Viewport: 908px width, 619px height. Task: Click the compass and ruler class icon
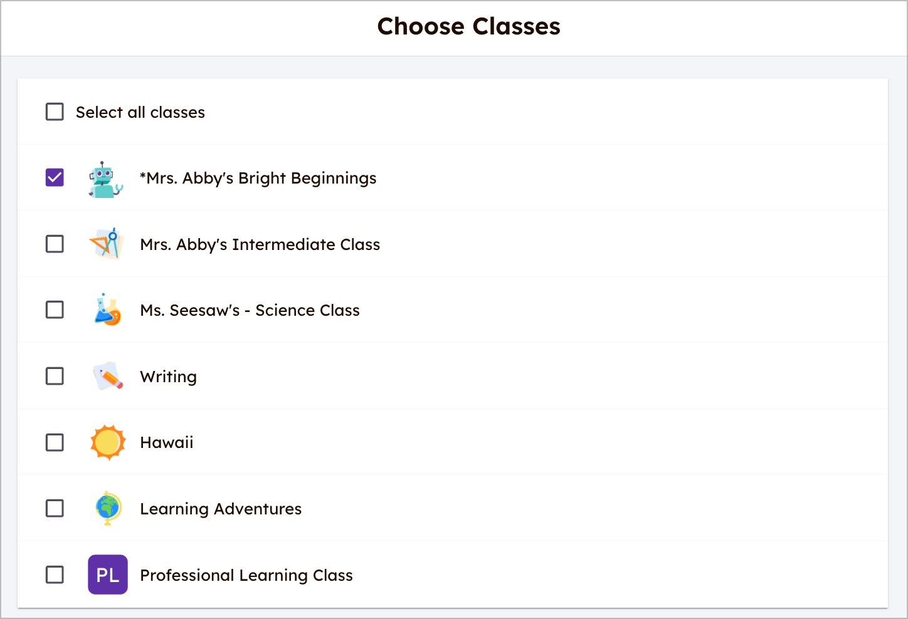[107, 244]
